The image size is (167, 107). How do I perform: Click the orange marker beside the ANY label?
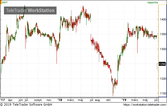pos(1,2)
